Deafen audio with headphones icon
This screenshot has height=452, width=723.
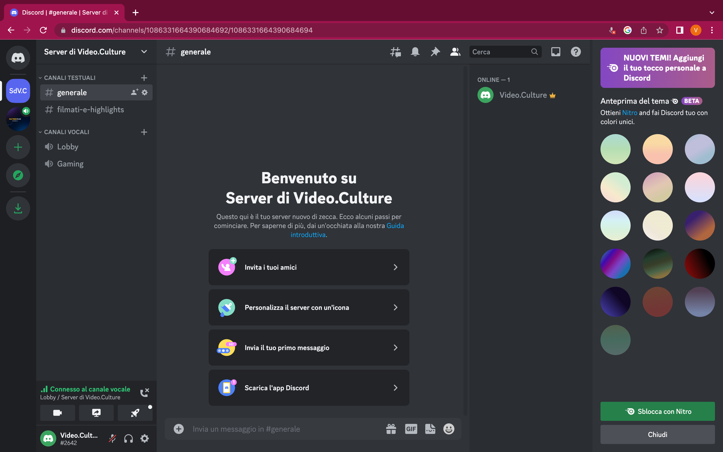pyautogui.click(x=129, y=438)
